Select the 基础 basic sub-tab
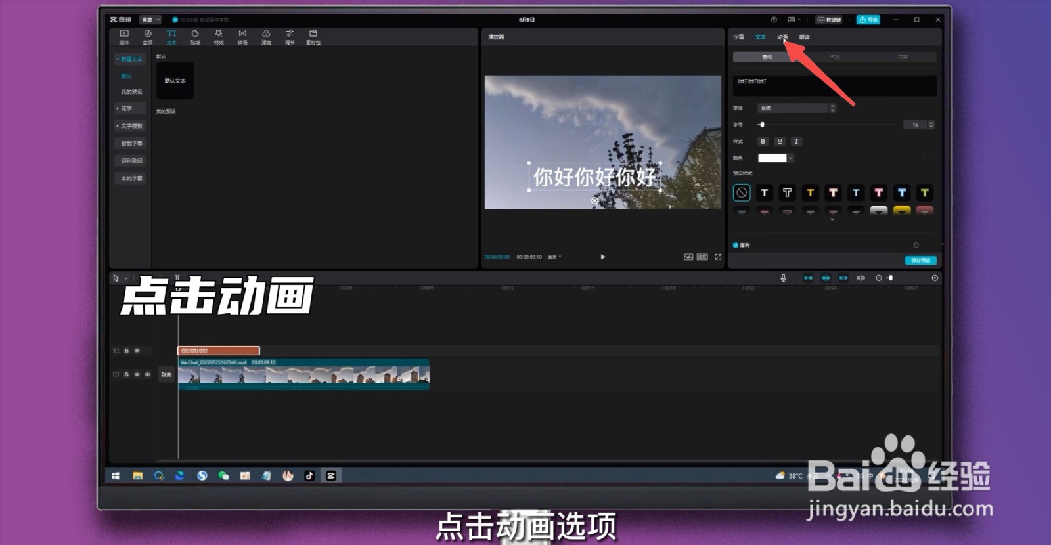This screenshot has width=1051, height=545. 767,57
